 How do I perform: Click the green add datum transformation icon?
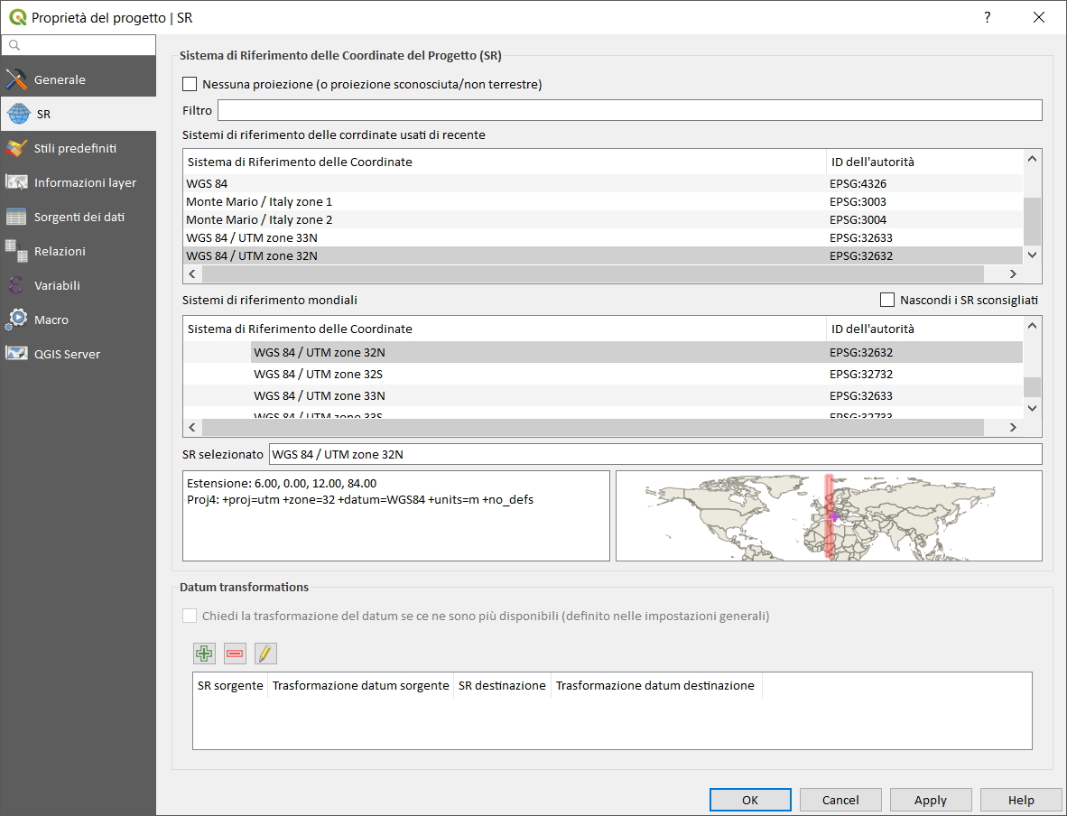coord(204,654)
